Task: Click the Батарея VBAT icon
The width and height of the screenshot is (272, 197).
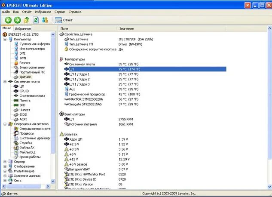Action: pos(67,169)
